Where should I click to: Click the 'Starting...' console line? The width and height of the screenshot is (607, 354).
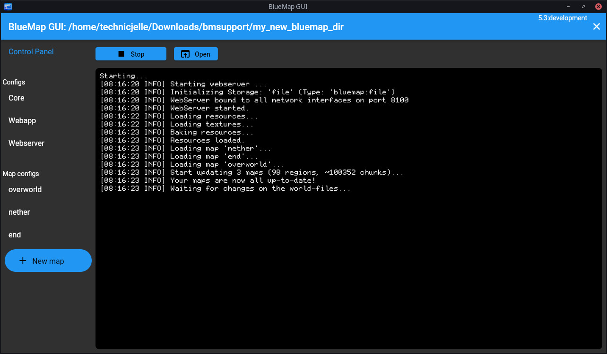pos(124,76)
